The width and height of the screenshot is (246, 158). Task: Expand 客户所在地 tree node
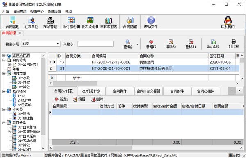[x=4, y=56]
